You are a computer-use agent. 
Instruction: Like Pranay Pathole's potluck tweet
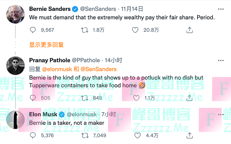click(x=136, y=98)
